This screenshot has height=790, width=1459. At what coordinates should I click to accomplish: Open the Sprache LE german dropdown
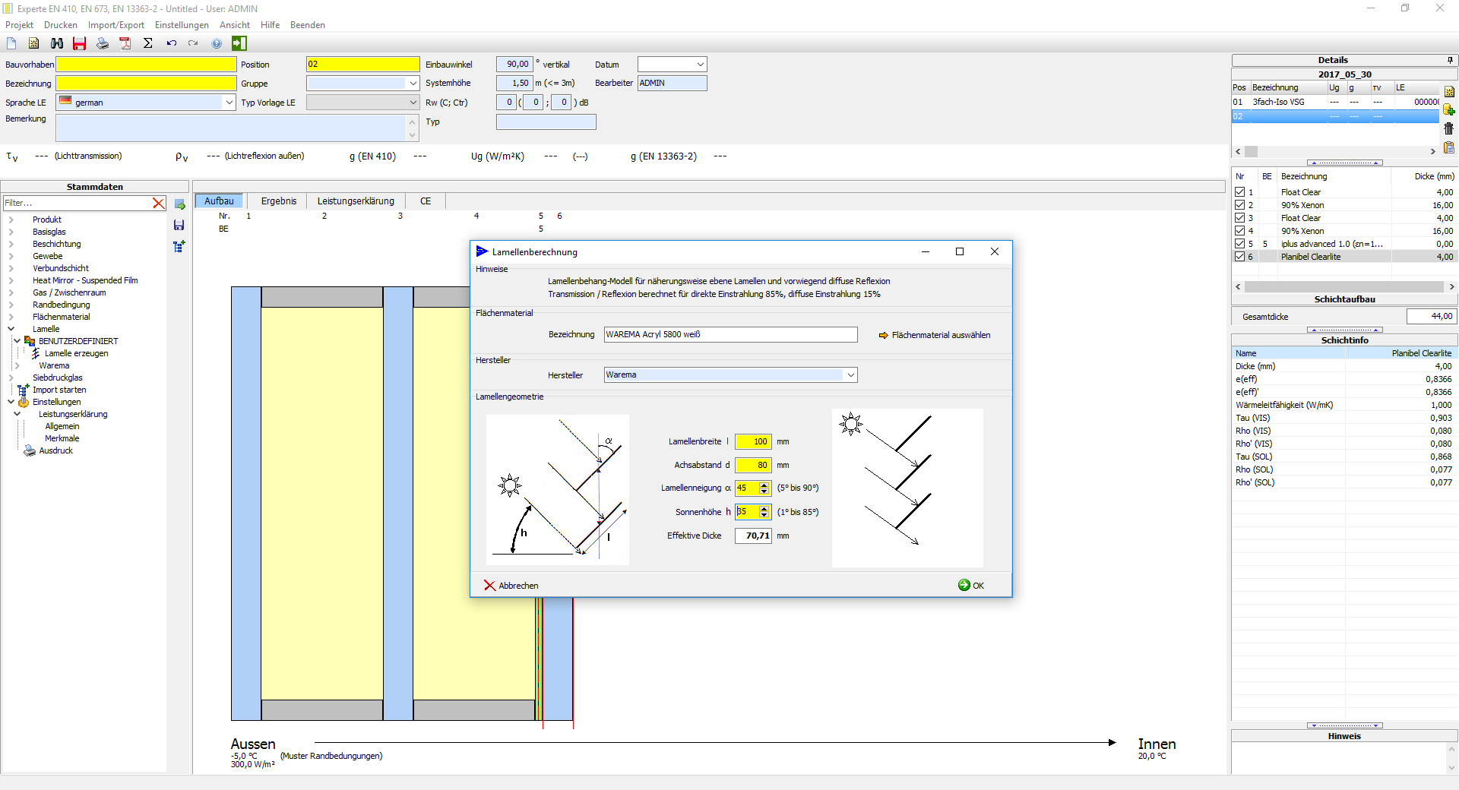pyautogui.click(x=229, y=103)
